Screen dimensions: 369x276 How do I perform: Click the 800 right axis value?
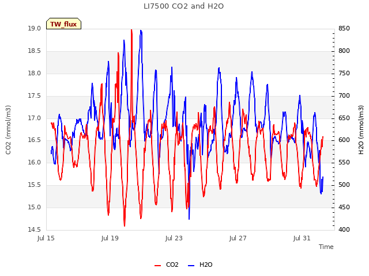coord(344,51)
